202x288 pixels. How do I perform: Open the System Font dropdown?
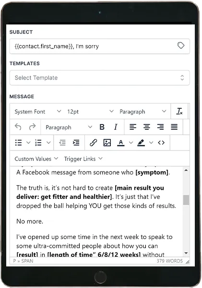pyautogui.click(x=38, y=112)
